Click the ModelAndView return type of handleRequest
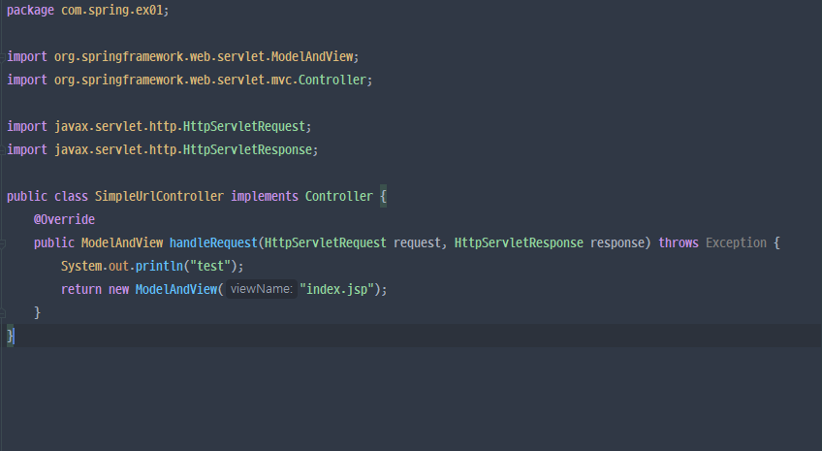This screenshot has width=822, height=451. 122,242
